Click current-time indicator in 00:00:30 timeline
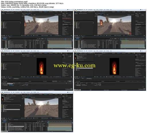147x133 pixels. (65, 39)
